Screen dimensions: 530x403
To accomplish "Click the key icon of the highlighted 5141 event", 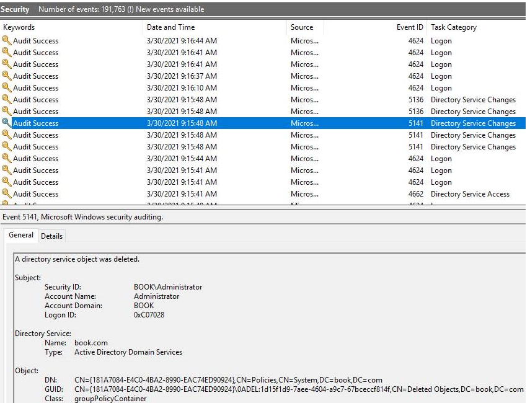I will tap(6, 123).
